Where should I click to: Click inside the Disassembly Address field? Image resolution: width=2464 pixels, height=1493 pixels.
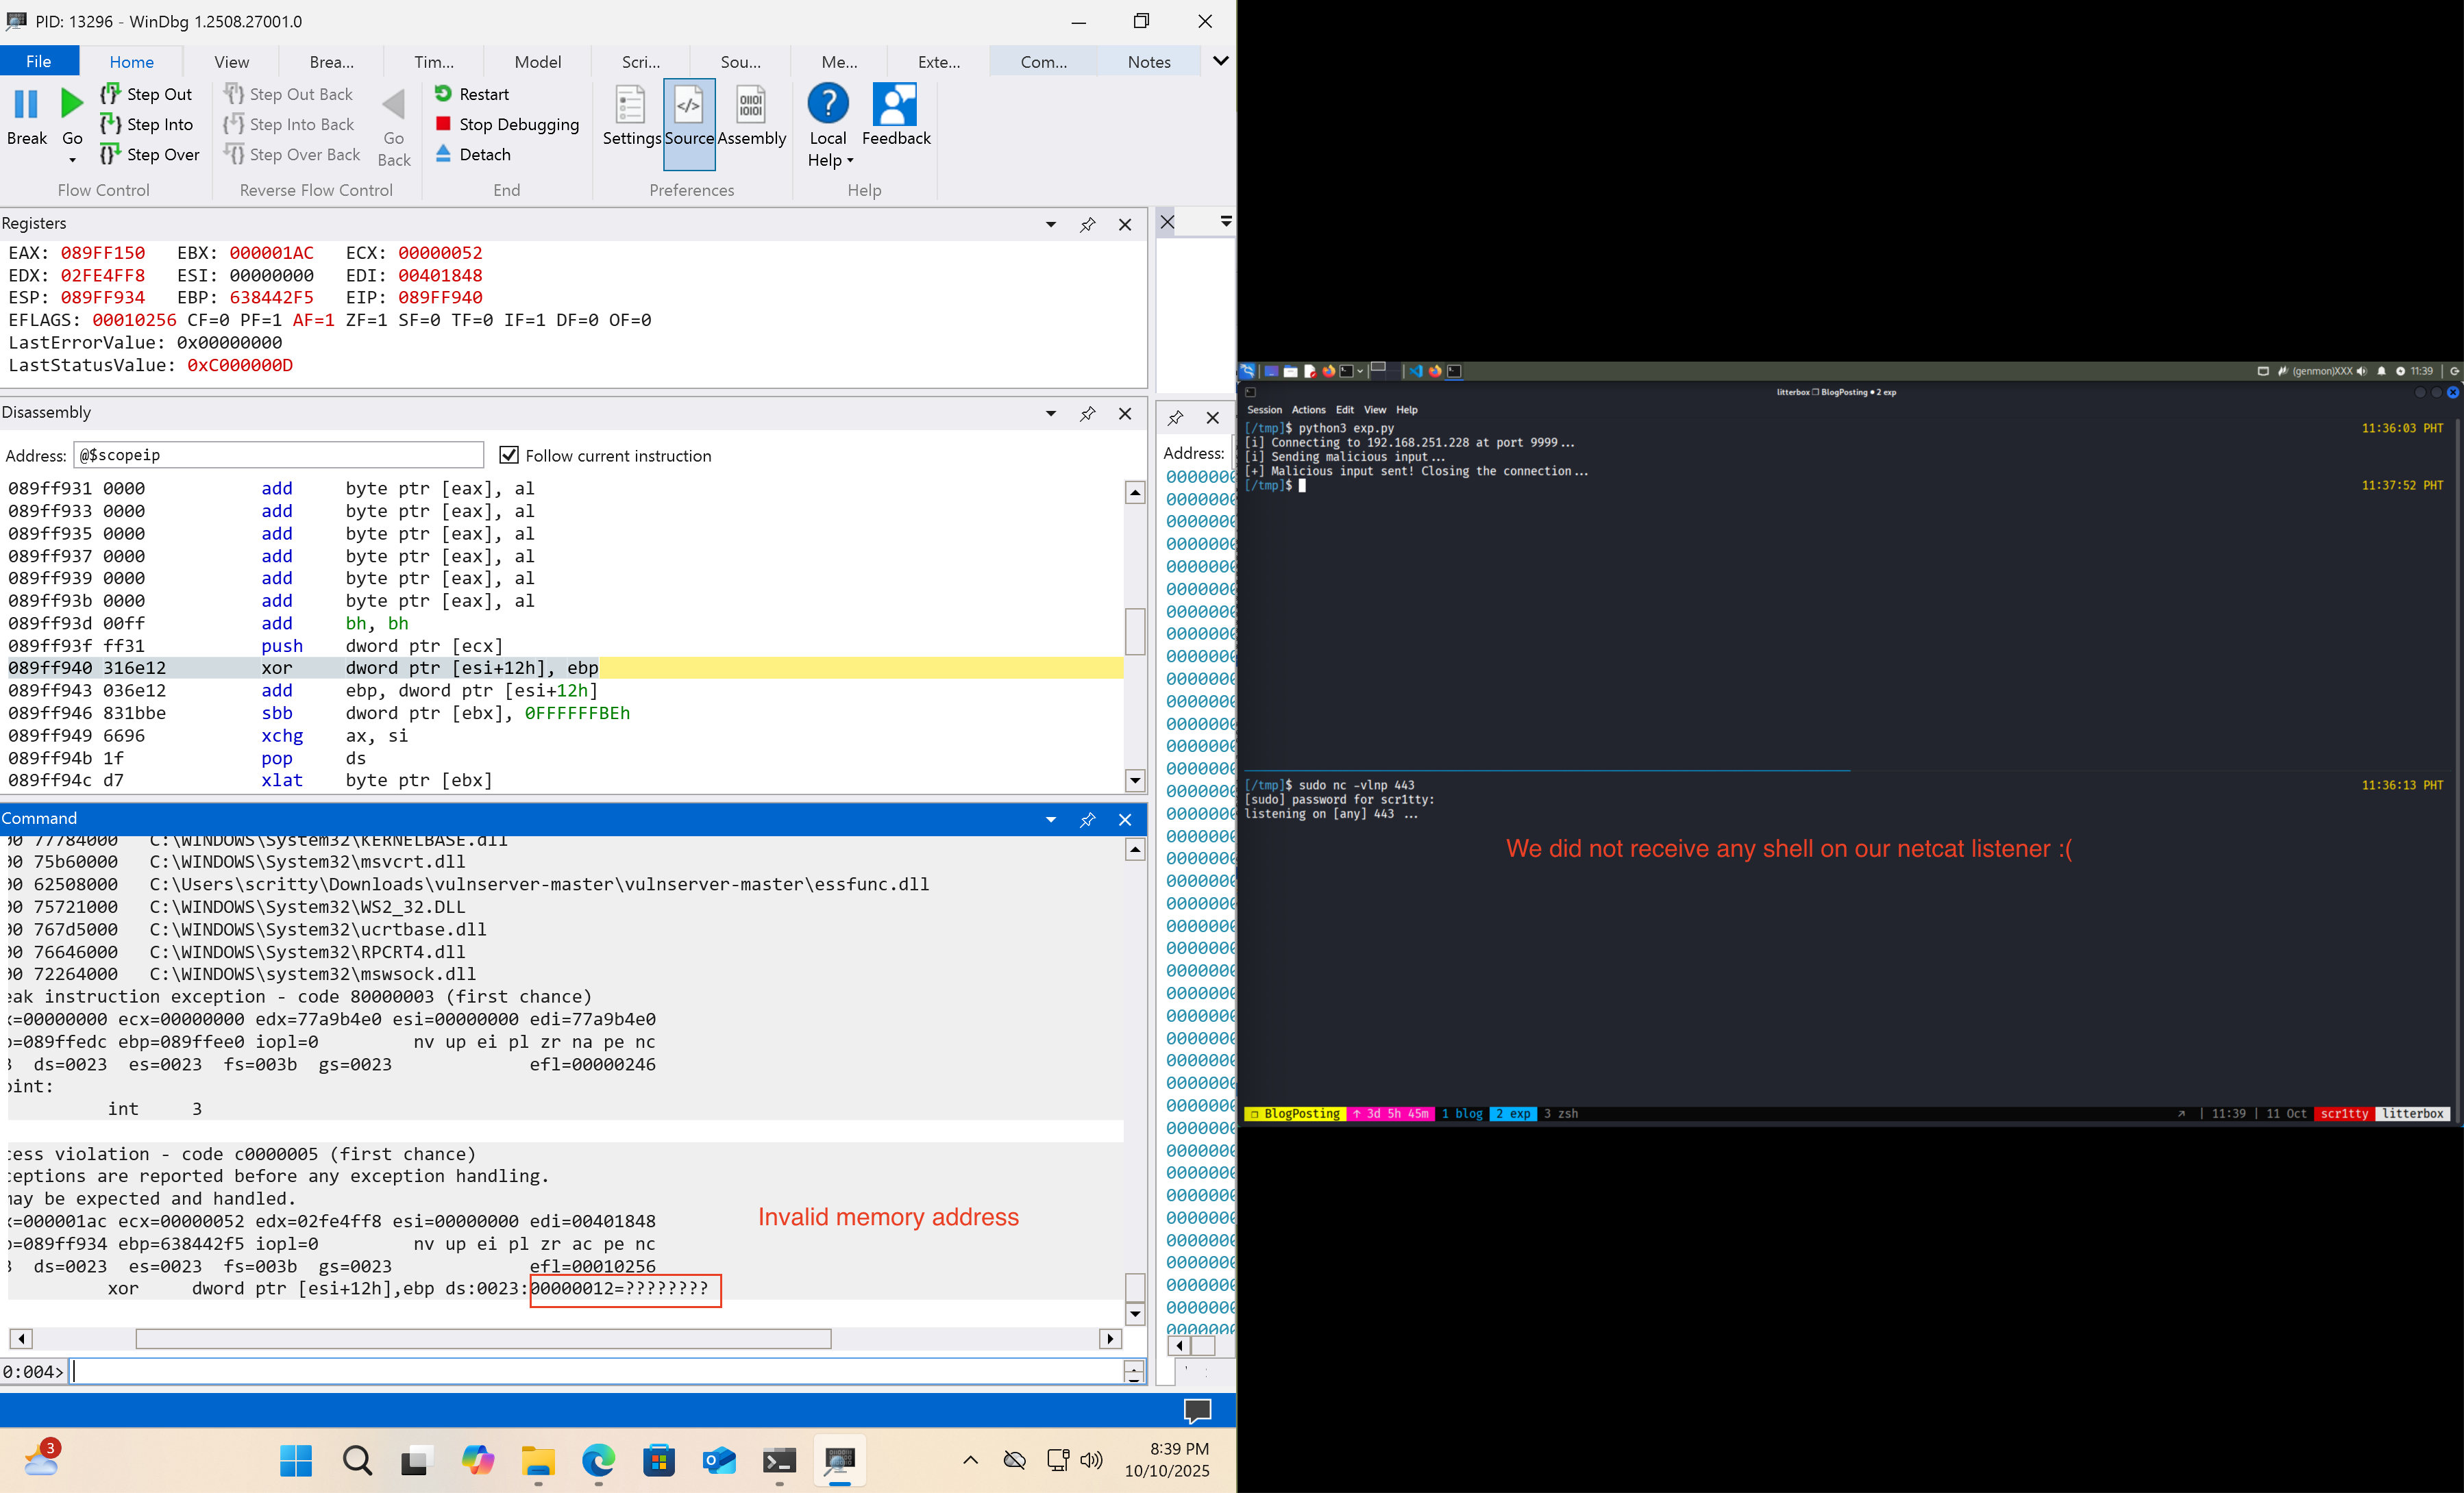(x=279, y=455)
